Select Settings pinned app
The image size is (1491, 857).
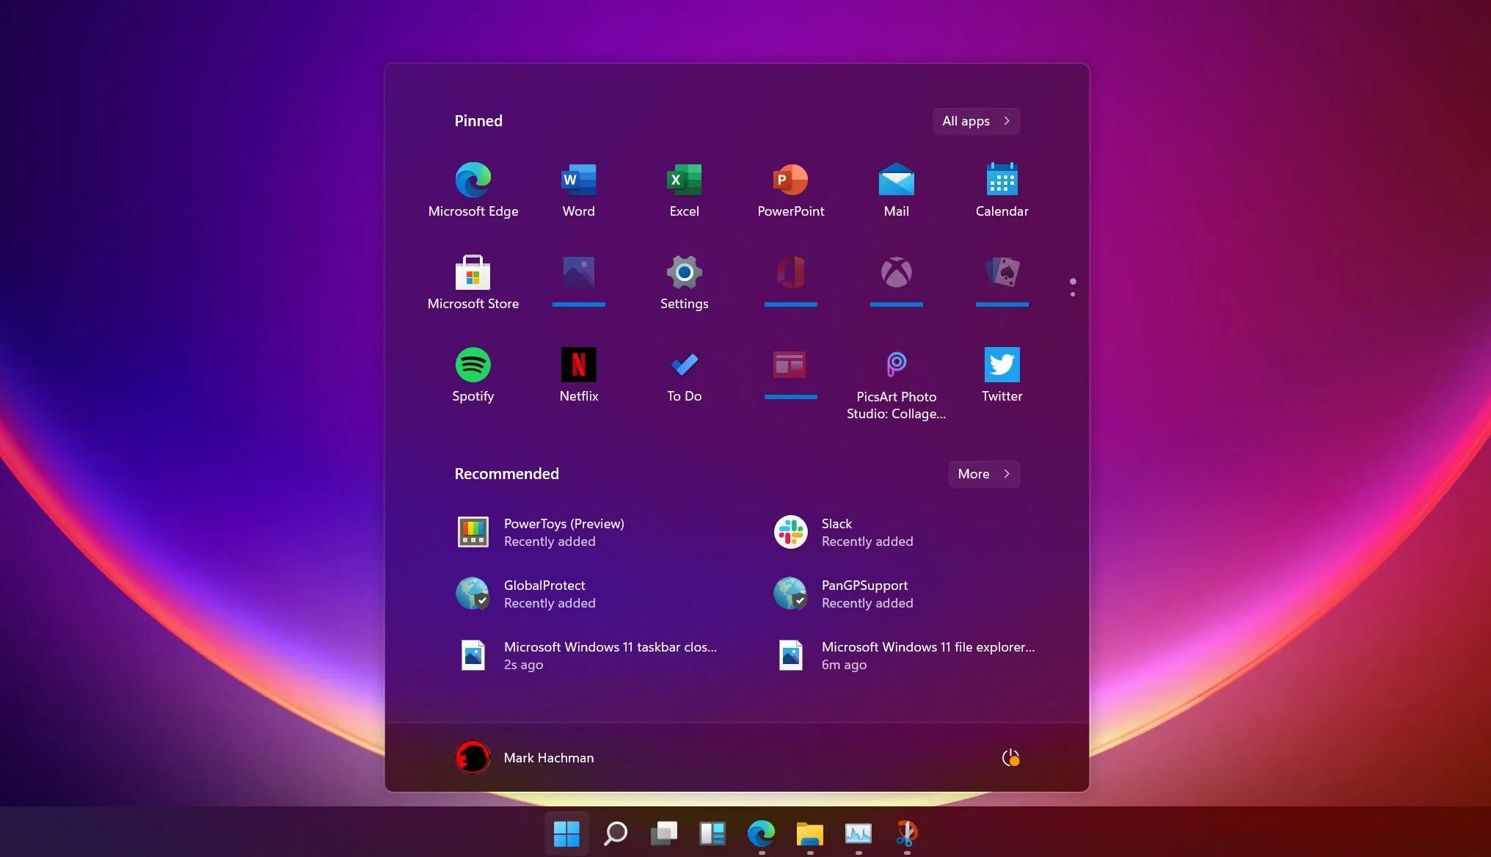tap(684, 282)
